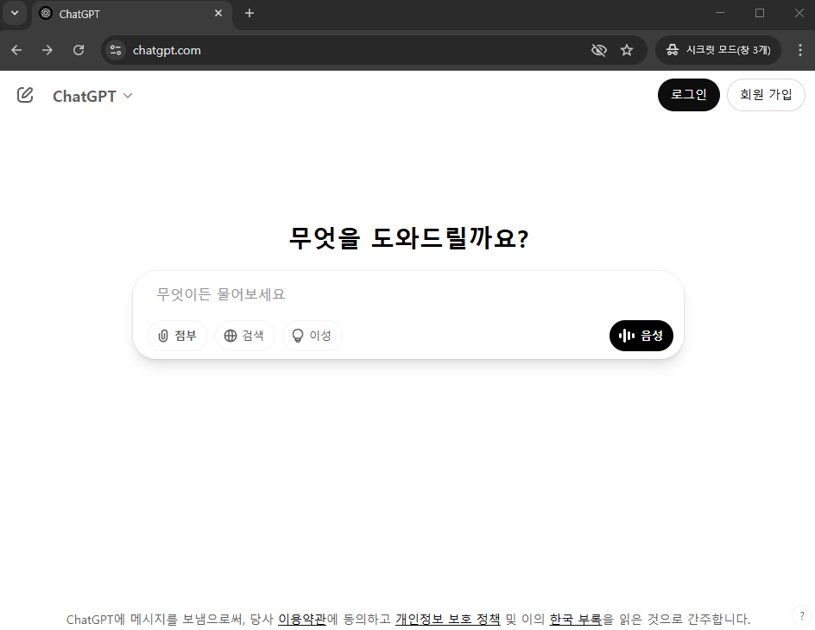The height and width of the screenshot is (630, 815).
Task: Open the 개인정보 보호 정책 link
Action: pyautogui.click(x=447, y=619)
